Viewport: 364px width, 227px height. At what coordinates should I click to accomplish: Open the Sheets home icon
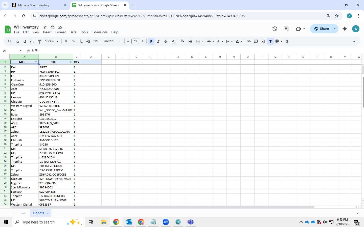[x=8, y=30]
